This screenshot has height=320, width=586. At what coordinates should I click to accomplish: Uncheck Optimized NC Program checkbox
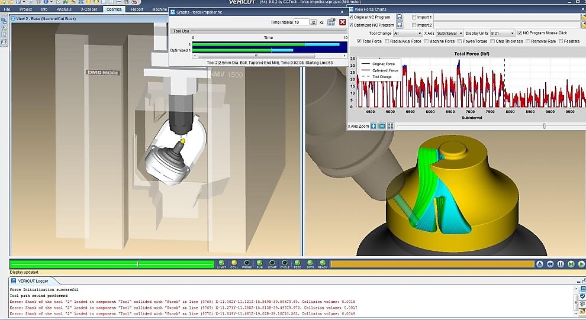[351, 25]
